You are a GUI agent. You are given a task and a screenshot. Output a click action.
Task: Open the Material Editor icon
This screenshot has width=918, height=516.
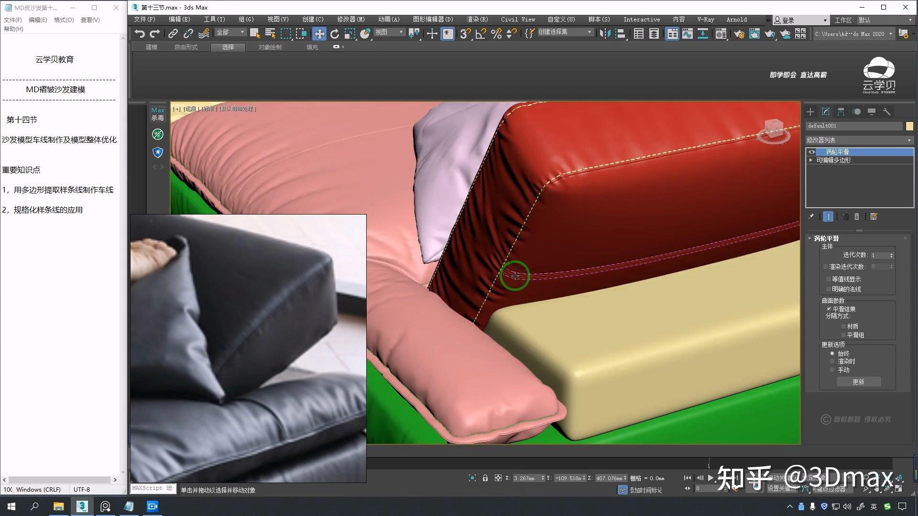721,33
